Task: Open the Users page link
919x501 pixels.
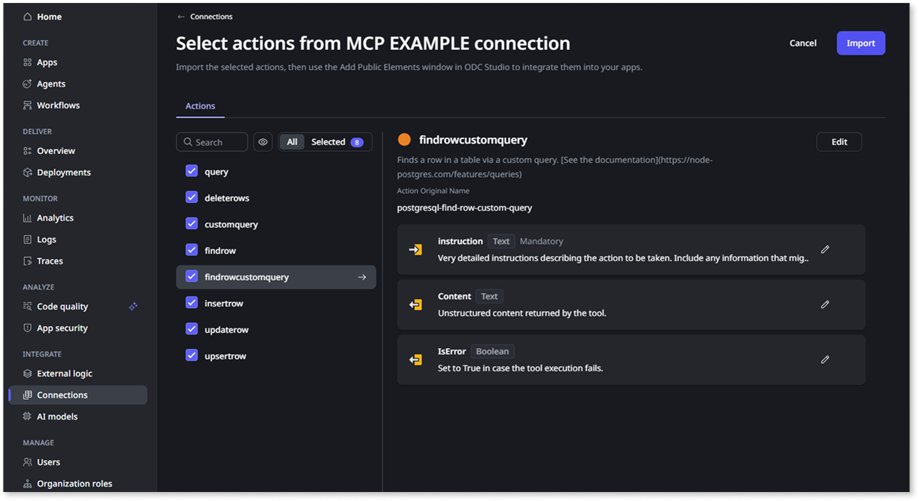Action: (49, 462)
